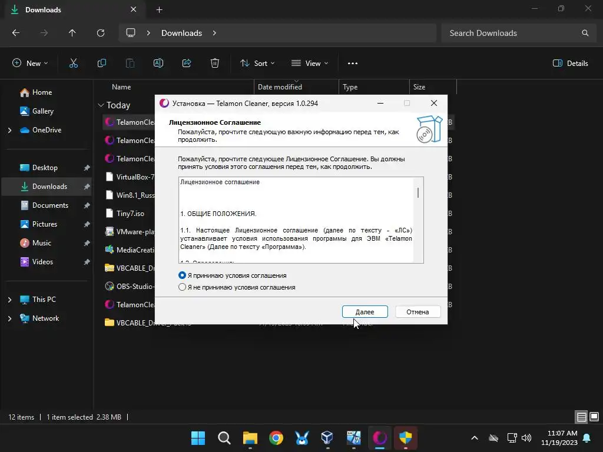Image resolution: width=603 pixels, height=452 pixels.
Task: Click the Telamon installer title bar icon
Action: pos(164,103)
